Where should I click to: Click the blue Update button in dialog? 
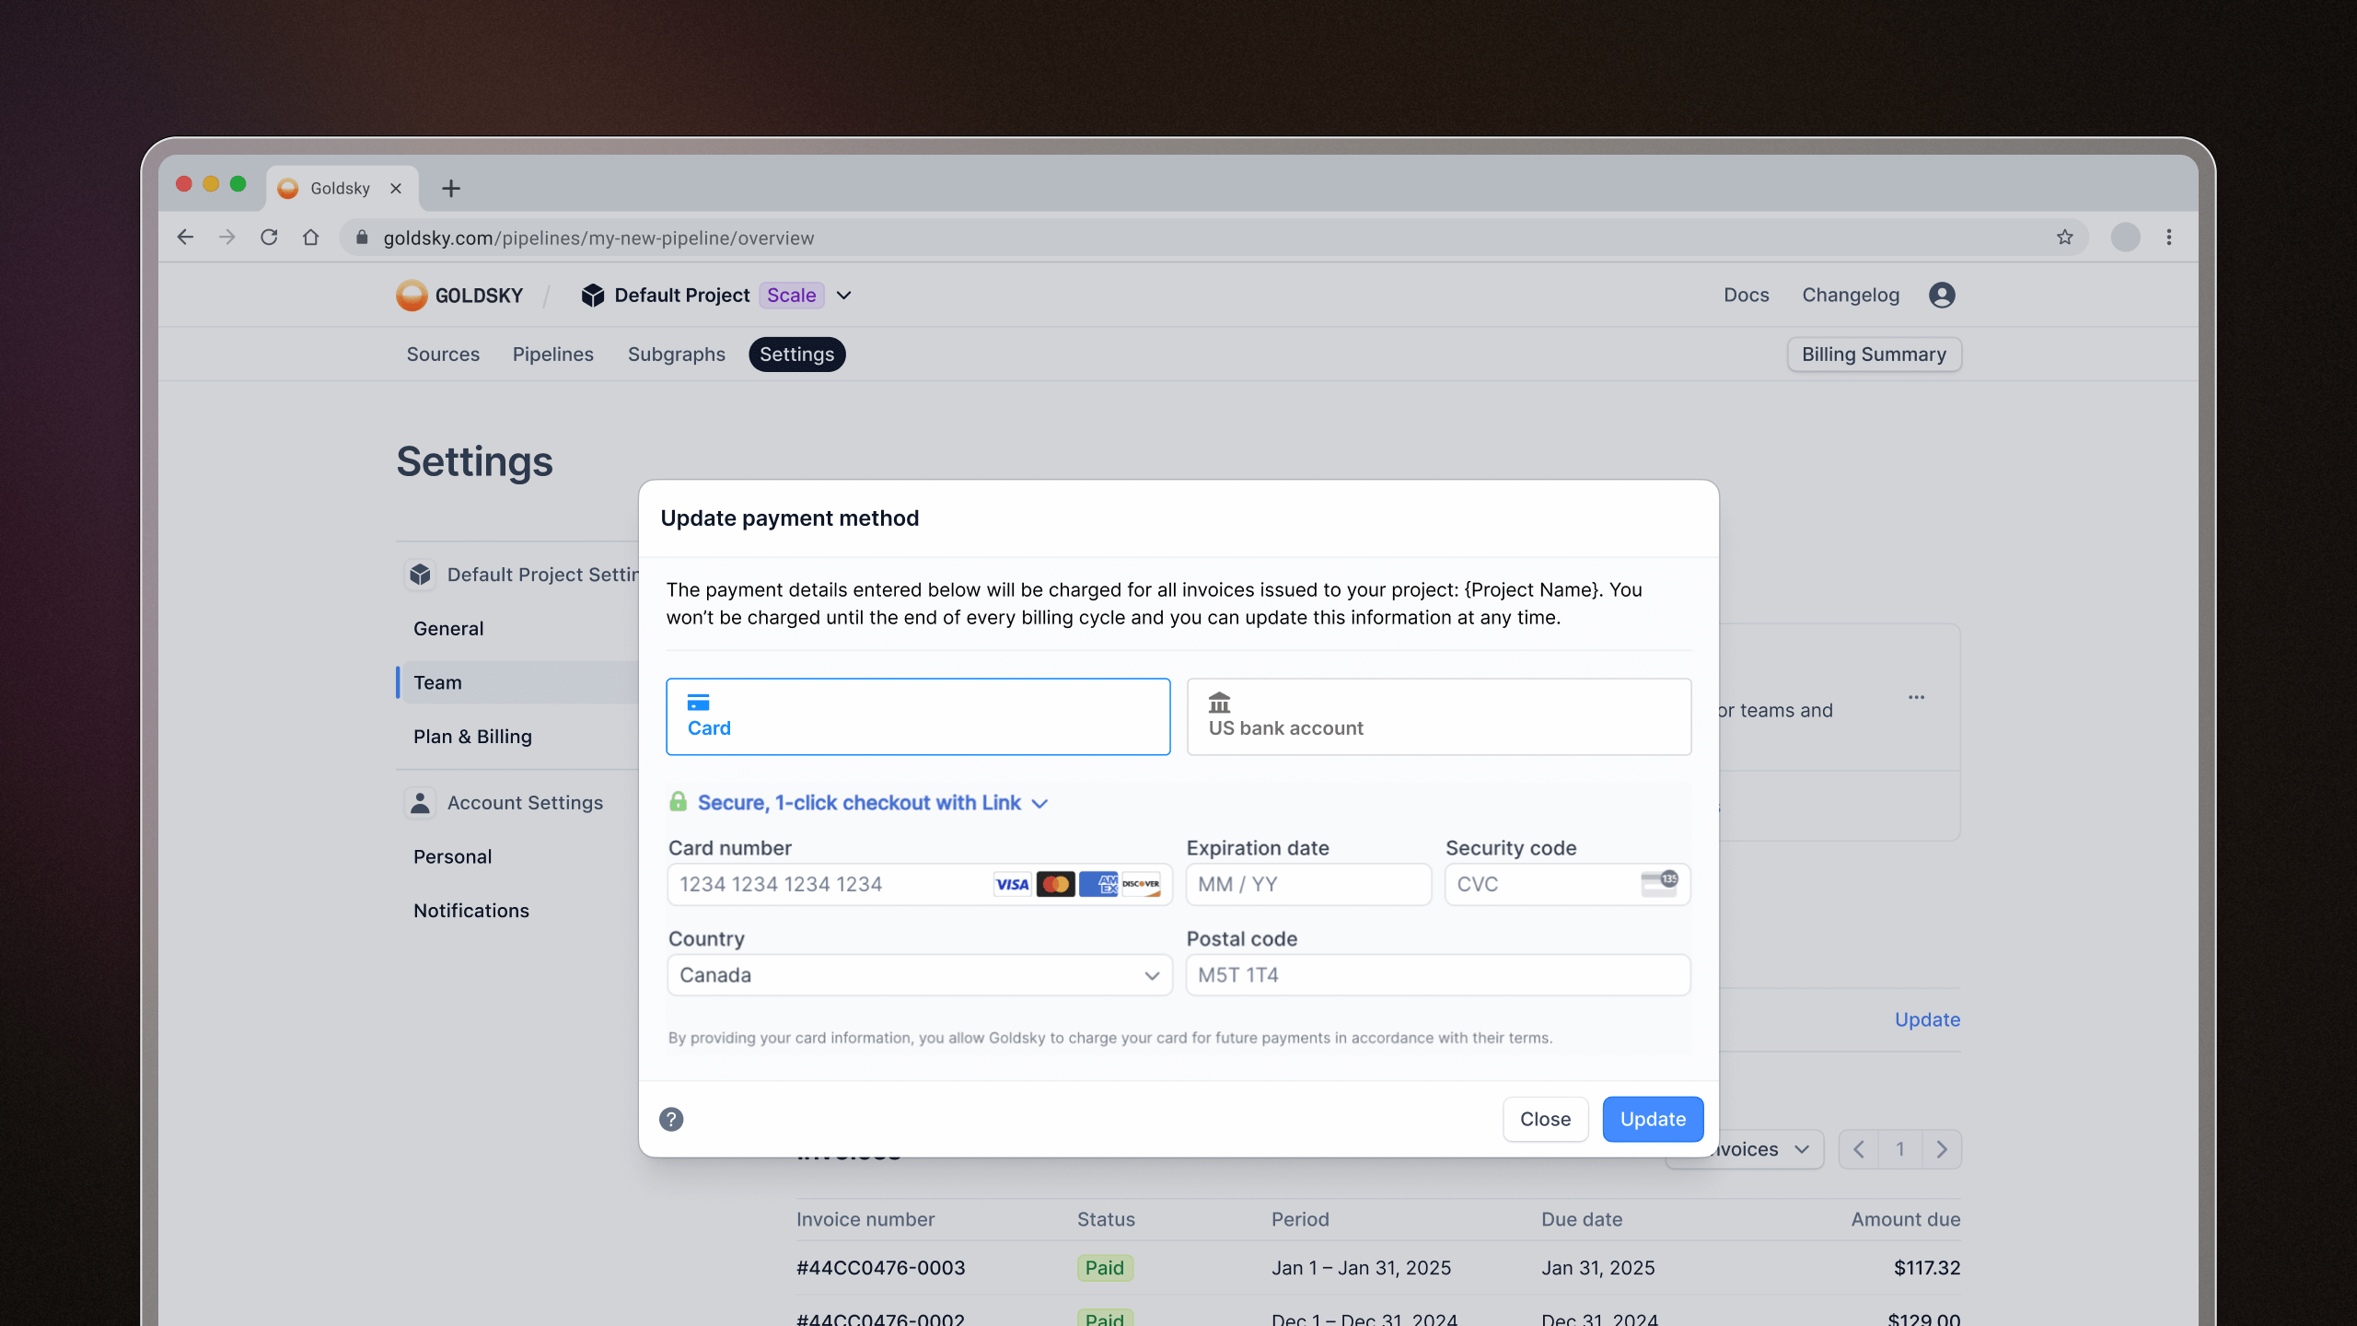click(x=1653, y=1119)
